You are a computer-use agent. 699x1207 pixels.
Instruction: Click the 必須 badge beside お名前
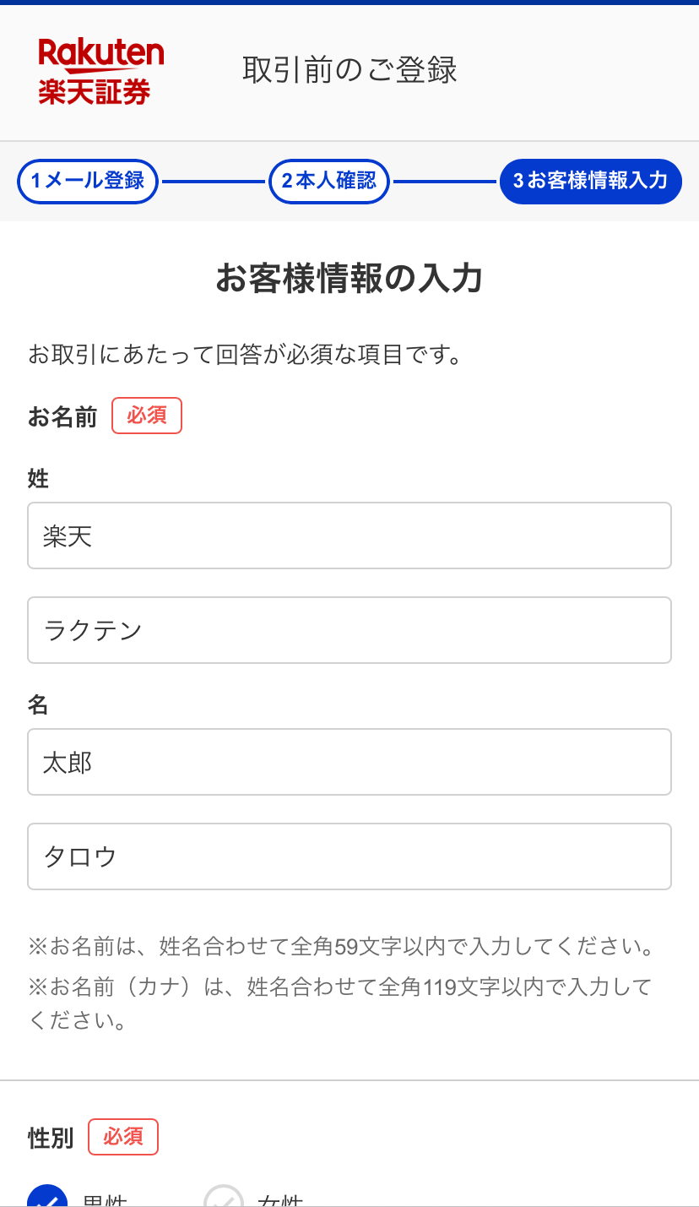[147, 416]
